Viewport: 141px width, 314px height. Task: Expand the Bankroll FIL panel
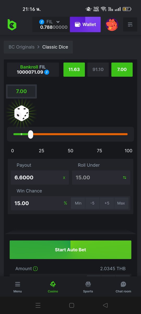coord(33,70)
